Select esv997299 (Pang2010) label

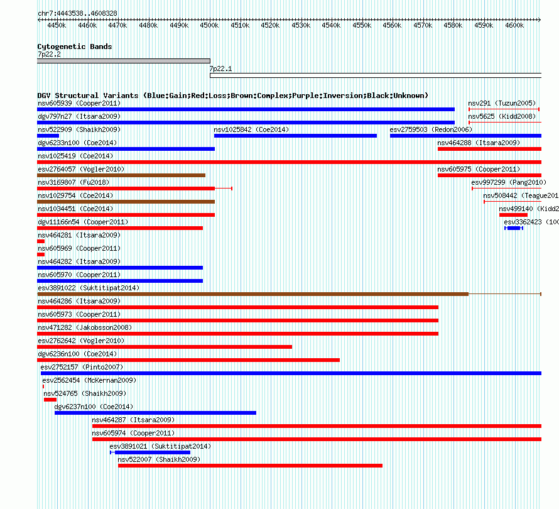point(509,182)
